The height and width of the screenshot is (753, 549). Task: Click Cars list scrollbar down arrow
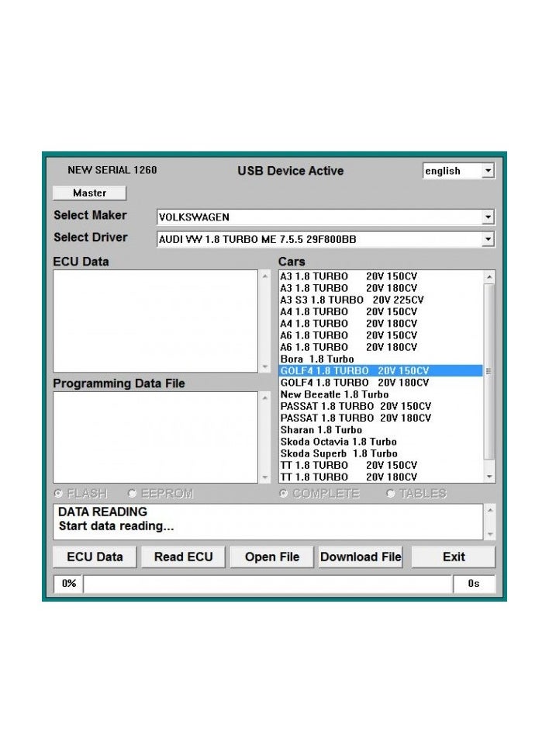(489, 477)
